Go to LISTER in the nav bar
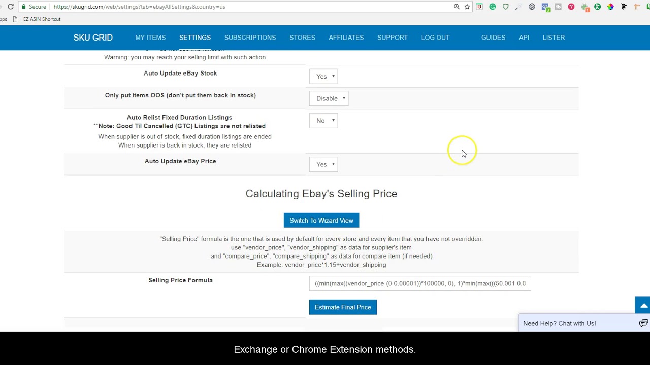The height and width of the screenshot is (365, 650). [554, 38]
